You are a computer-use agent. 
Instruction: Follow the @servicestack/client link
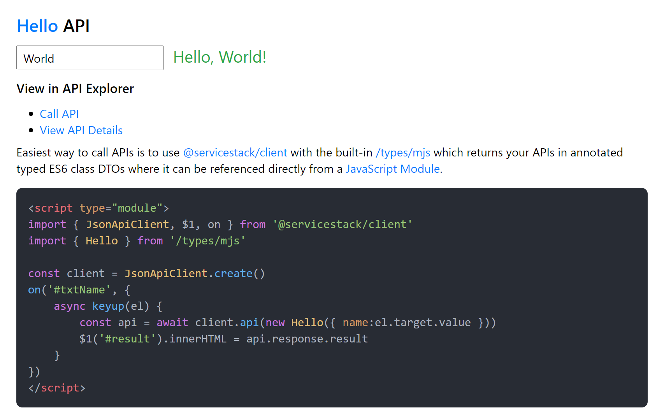pyautogui.click(x=235, y=153)
